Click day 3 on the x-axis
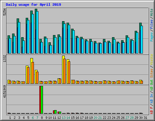 19,118
